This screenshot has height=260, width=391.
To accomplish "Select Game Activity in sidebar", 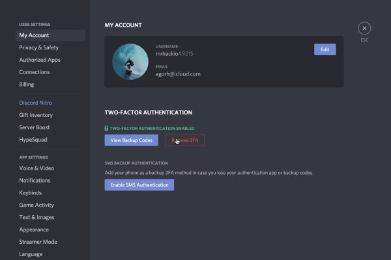I will (36, 205).
